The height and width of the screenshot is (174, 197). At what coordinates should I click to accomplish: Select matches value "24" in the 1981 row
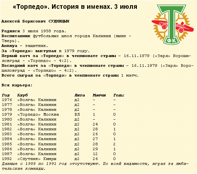click(x=95, y=124)
